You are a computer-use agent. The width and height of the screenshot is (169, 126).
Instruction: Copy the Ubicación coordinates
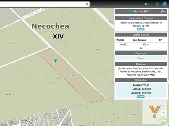(141, 97)
